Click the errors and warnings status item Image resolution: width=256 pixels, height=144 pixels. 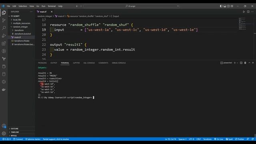click(x=6, y=139)
